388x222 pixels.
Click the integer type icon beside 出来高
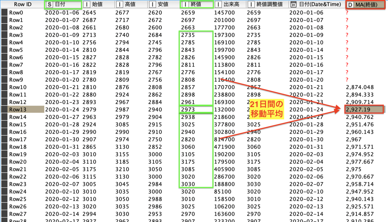pos(218,5)
